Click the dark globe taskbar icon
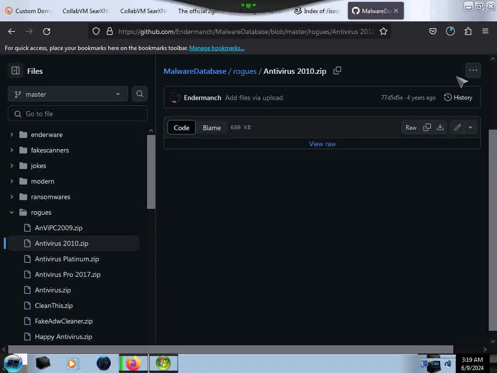 (x=104, y=363)
